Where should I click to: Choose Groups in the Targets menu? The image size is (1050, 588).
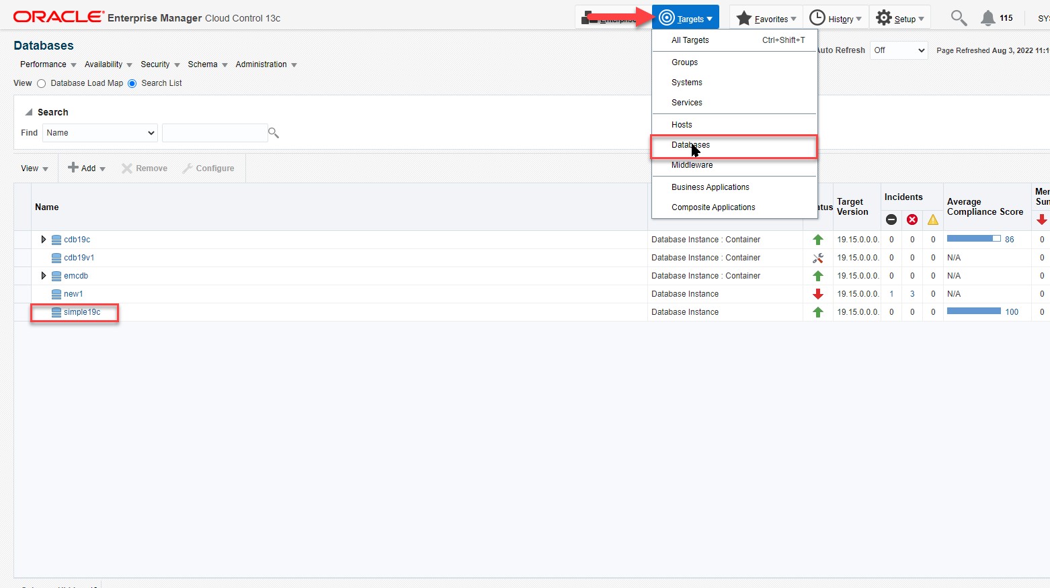click(735, 62)
